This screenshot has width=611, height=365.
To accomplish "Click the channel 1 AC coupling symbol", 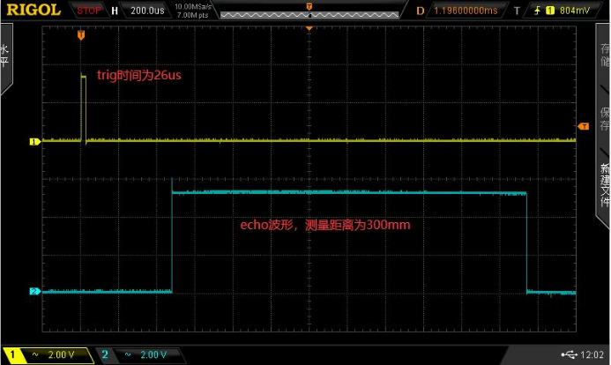I will tap(35, 354).
